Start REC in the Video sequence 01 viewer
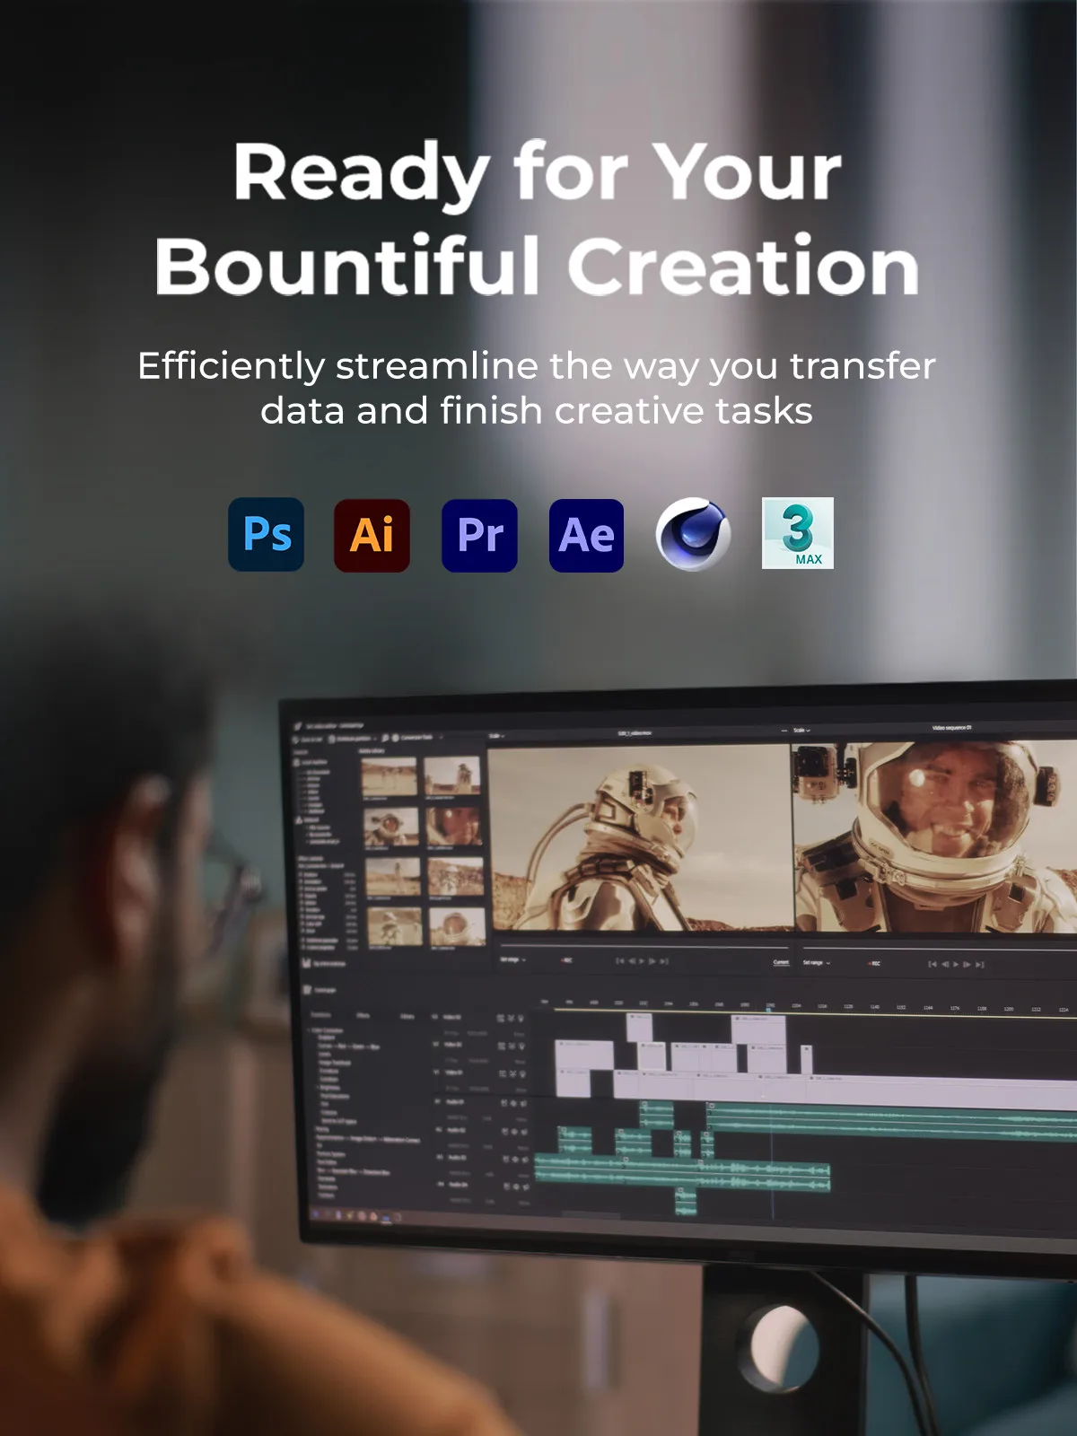1077x1436 pixels. (x=874, y=963)
